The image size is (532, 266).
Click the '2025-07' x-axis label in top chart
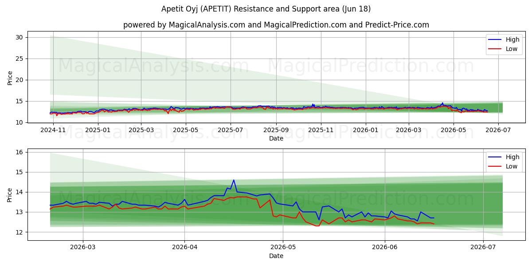(x=231, y=130)
